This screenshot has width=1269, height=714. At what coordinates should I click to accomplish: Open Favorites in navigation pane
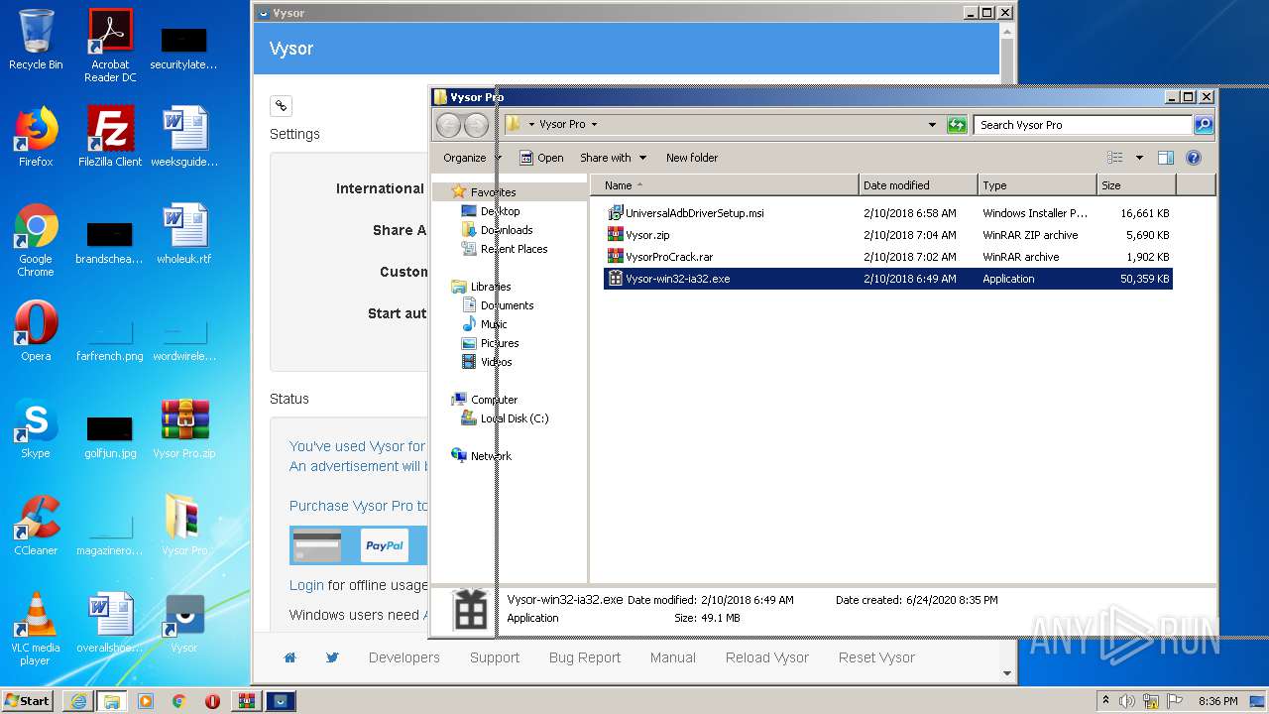point(493,192)
